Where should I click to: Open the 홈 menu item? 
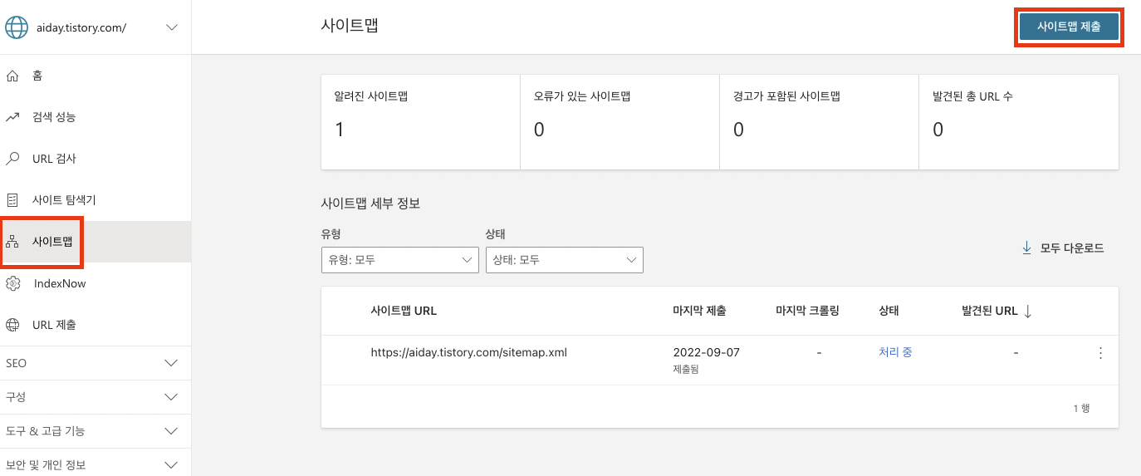95,76
